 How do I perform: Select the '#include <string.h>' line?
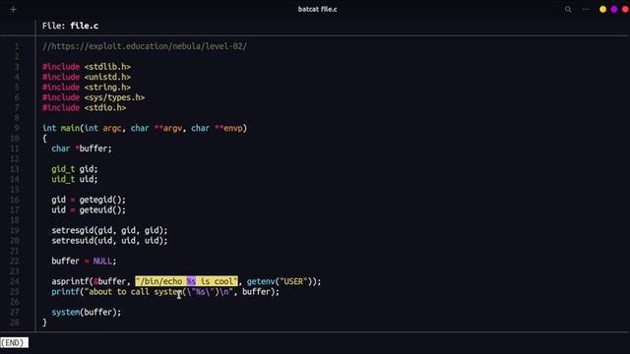(87, 88)
